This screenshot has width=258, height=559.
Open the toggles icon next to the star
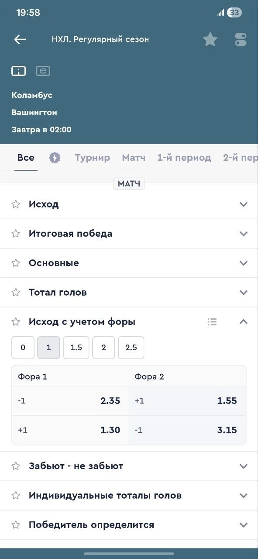(240, 39)
